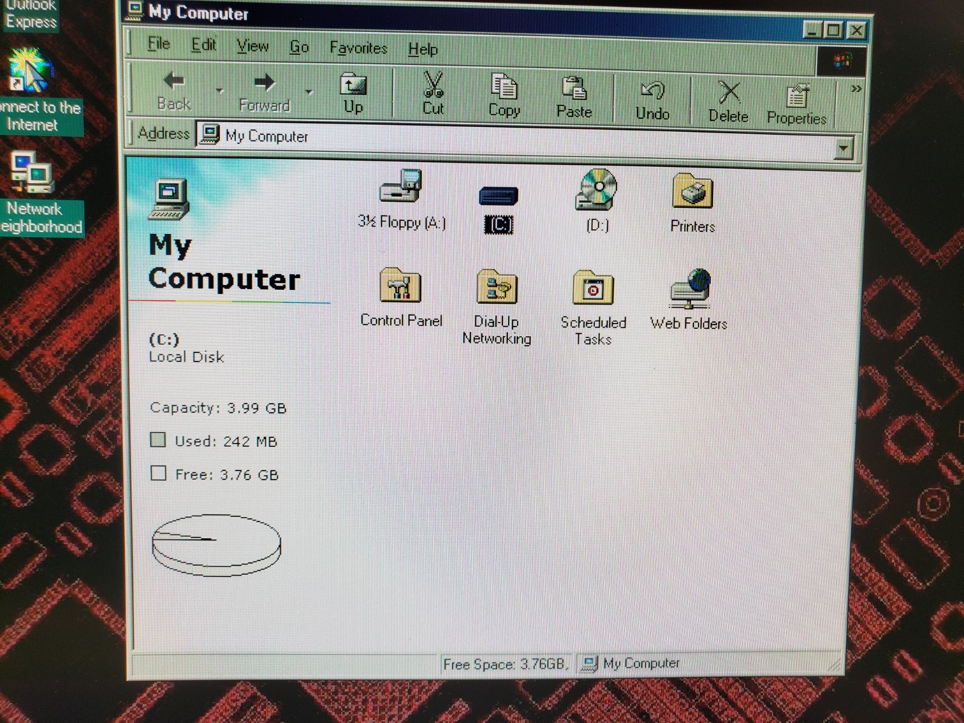Click the Free: 3.76 GB text
The height and width of the screenshot is (723, 964).
tap(227, 475)
